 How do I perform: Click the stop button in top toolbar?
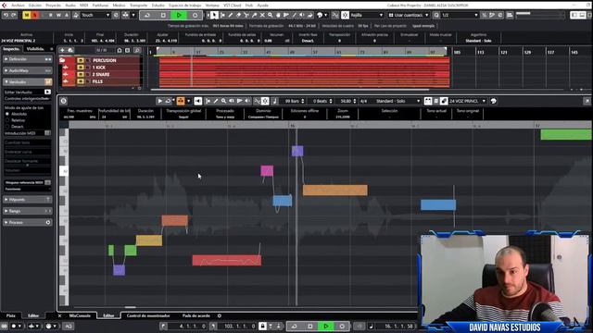coord(163,15)
